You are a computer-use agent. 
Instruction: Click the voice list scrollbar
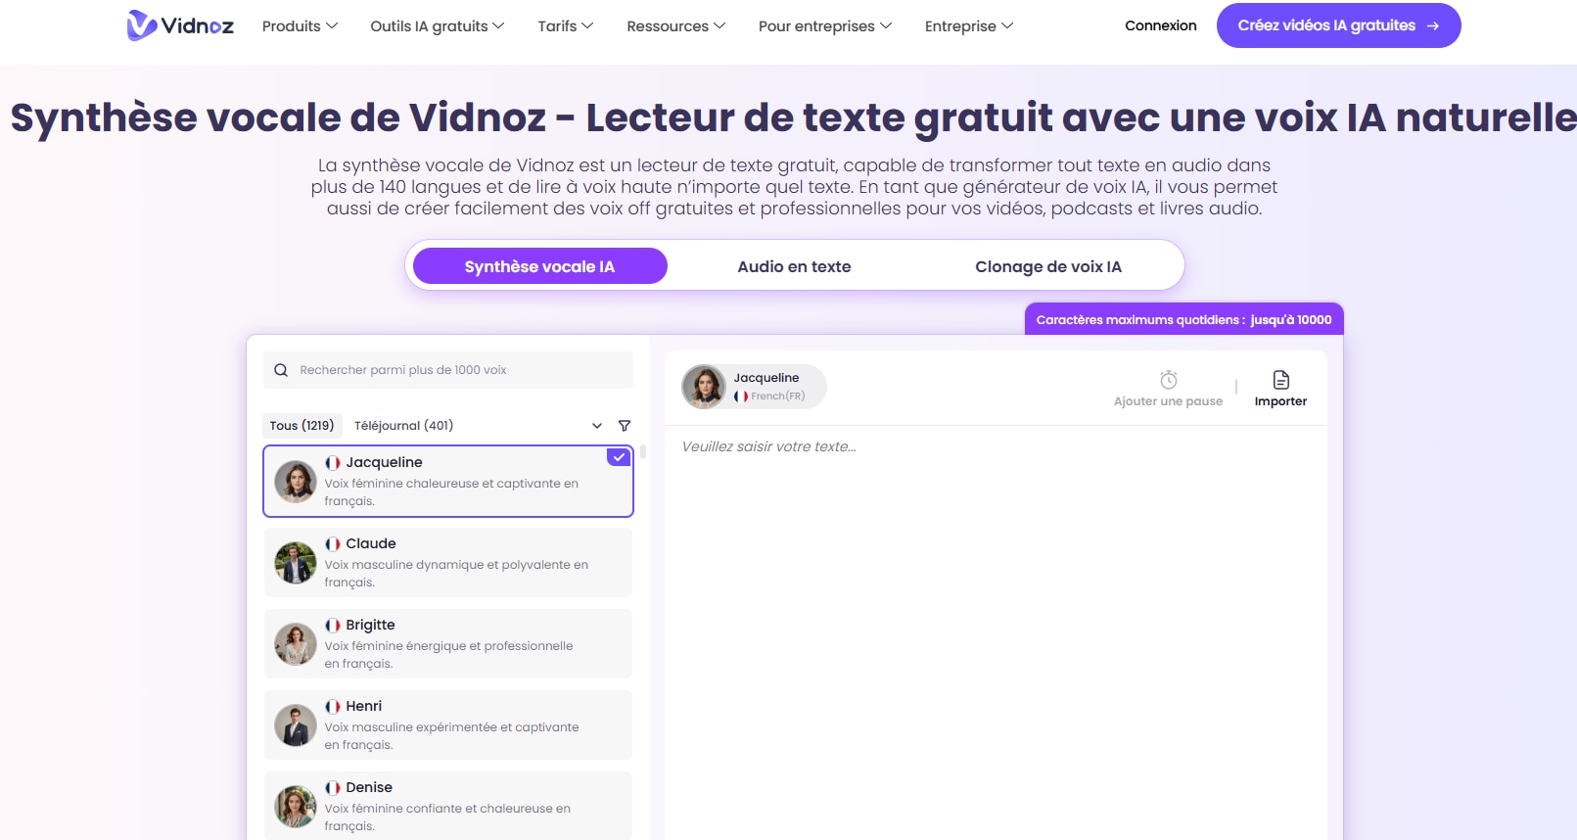[643, 452]
